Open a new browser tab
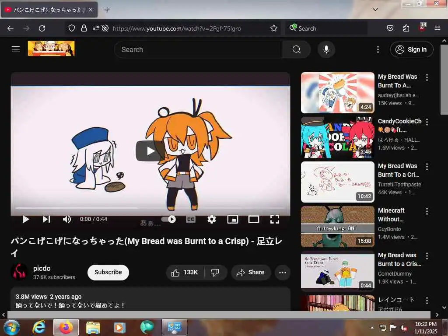The width and height of the screenshot is (448, 336). click(x=107, y=10)
